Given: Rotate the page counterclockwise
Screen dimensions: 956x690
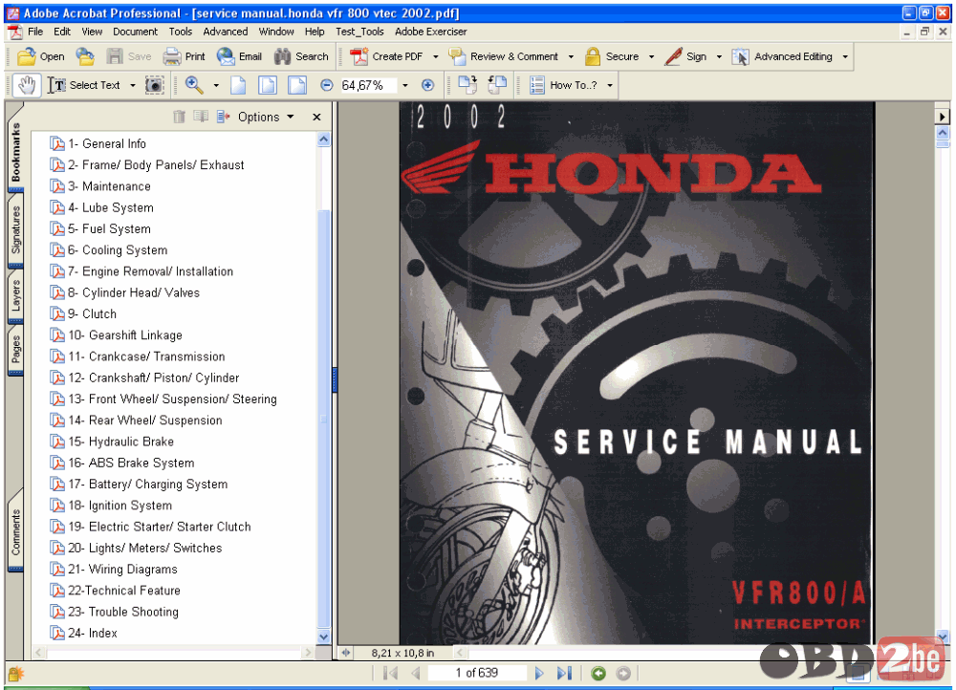Looking at the screenshot, I should coord(498,85).
